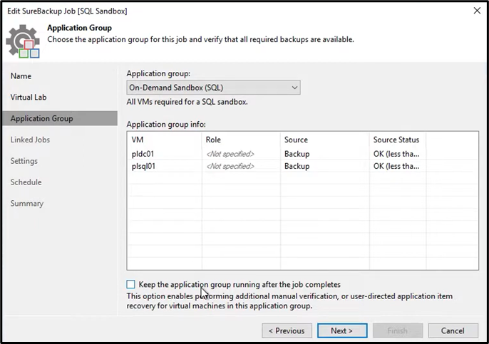Enable keep application group running checkbox

tap(130, 284)
